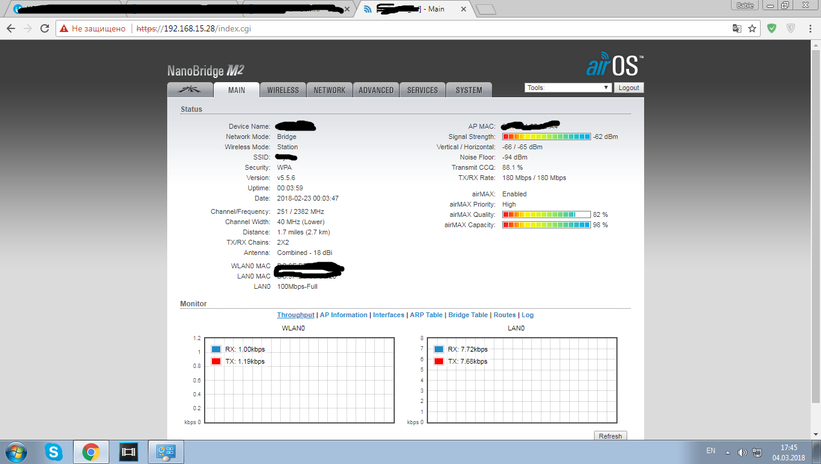Open the taskbar clock and date
The height and width of the screenshot is (464, 821).
coord(788,452)
